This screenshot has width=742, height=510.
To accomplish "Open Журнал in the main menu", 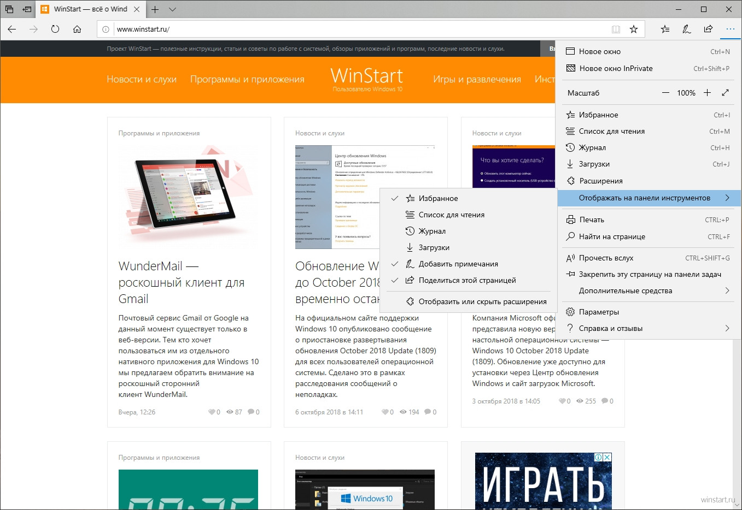I will 648,147.
